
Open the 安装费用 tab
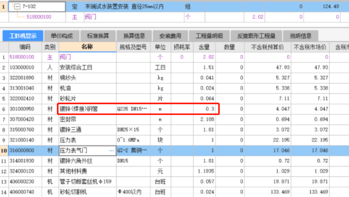coord(170,36)
